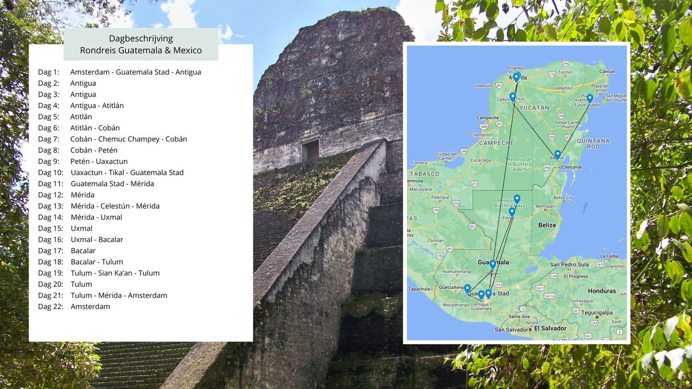This screenshot has width=692, height=389.
Task: Click the 'TABASCO' state label on the map
Action: point(424,174)
